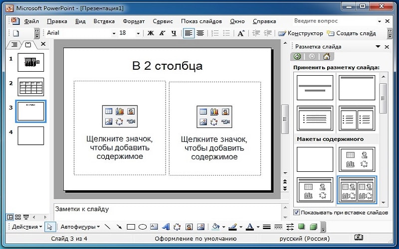Image resolution: width=399 pixels, height=249 pixels.
Task: Switch to the Slides thumbnails tab
Action: [x=28, y=45]
